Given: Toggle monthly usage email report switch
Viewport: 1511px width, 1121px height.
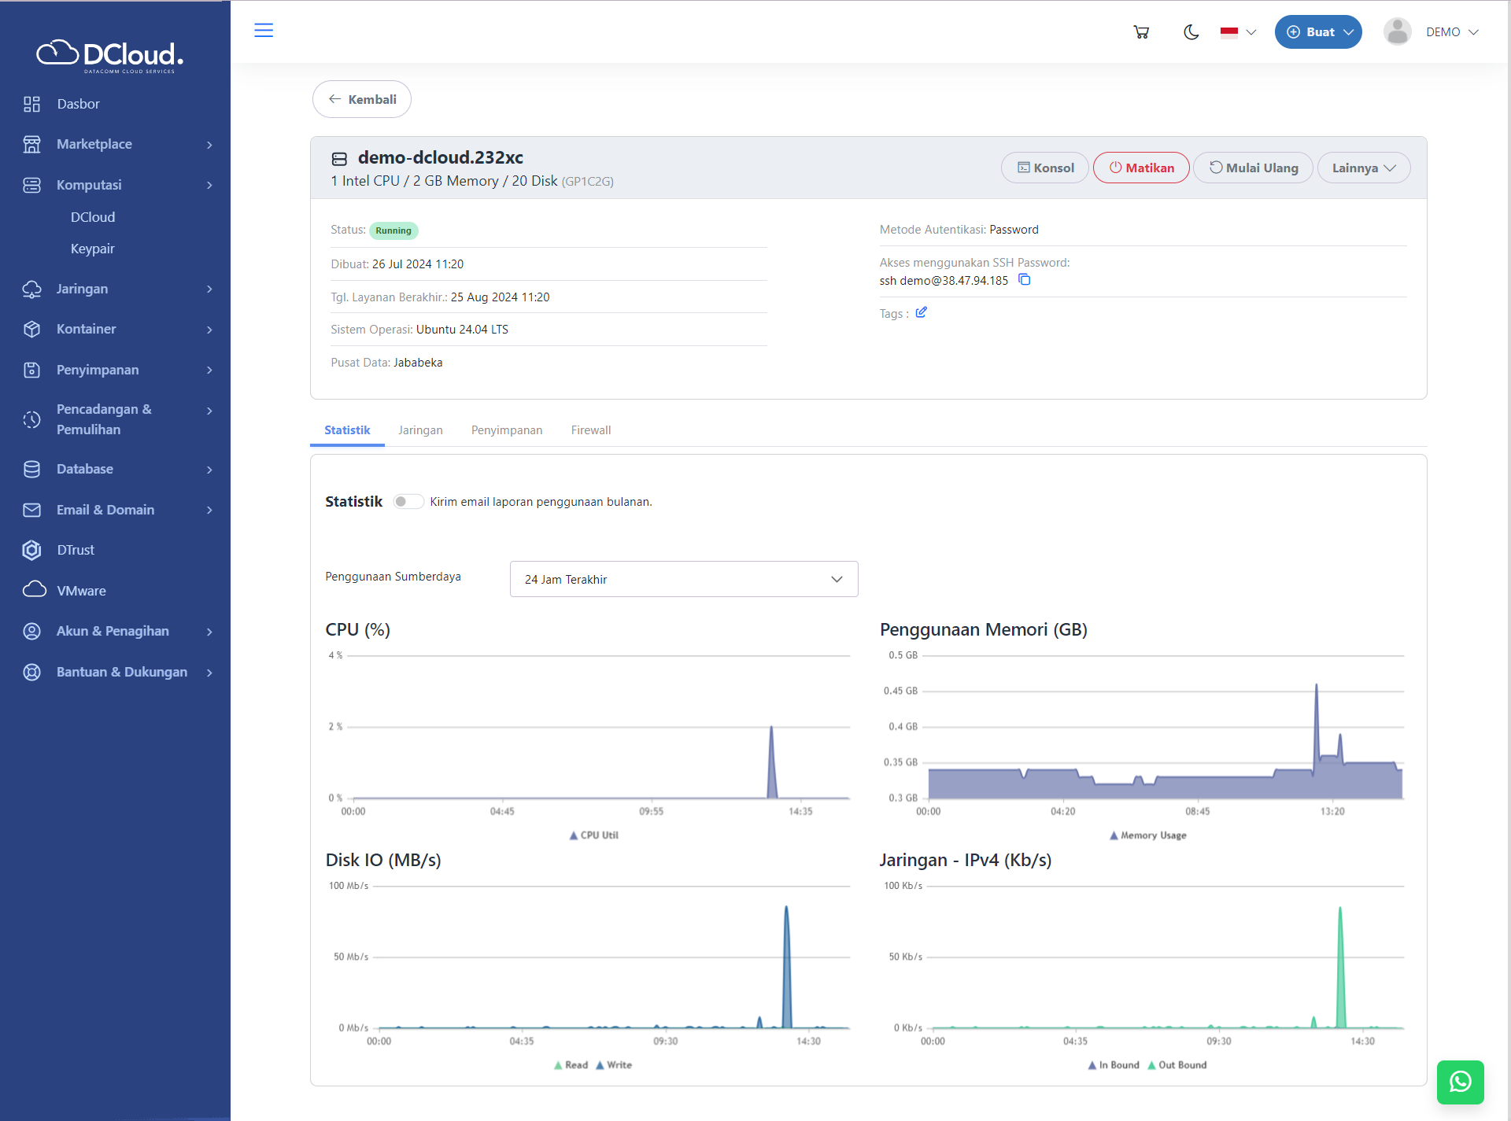Looking at the screenshot, I should (x=408, y=502).
